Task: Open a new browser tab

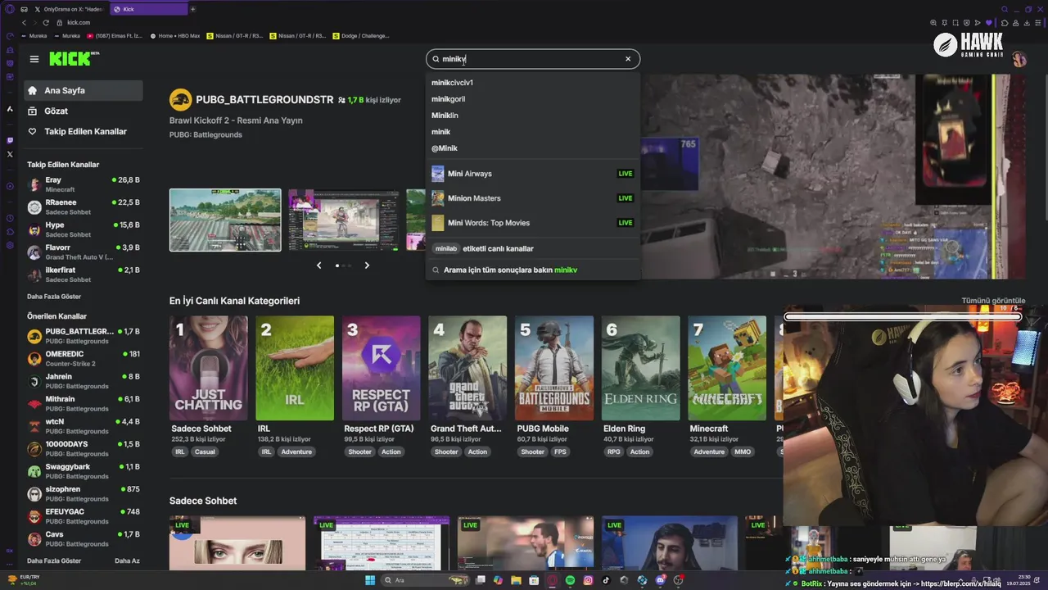Action: pyautogui.click(x=192, y=9)
